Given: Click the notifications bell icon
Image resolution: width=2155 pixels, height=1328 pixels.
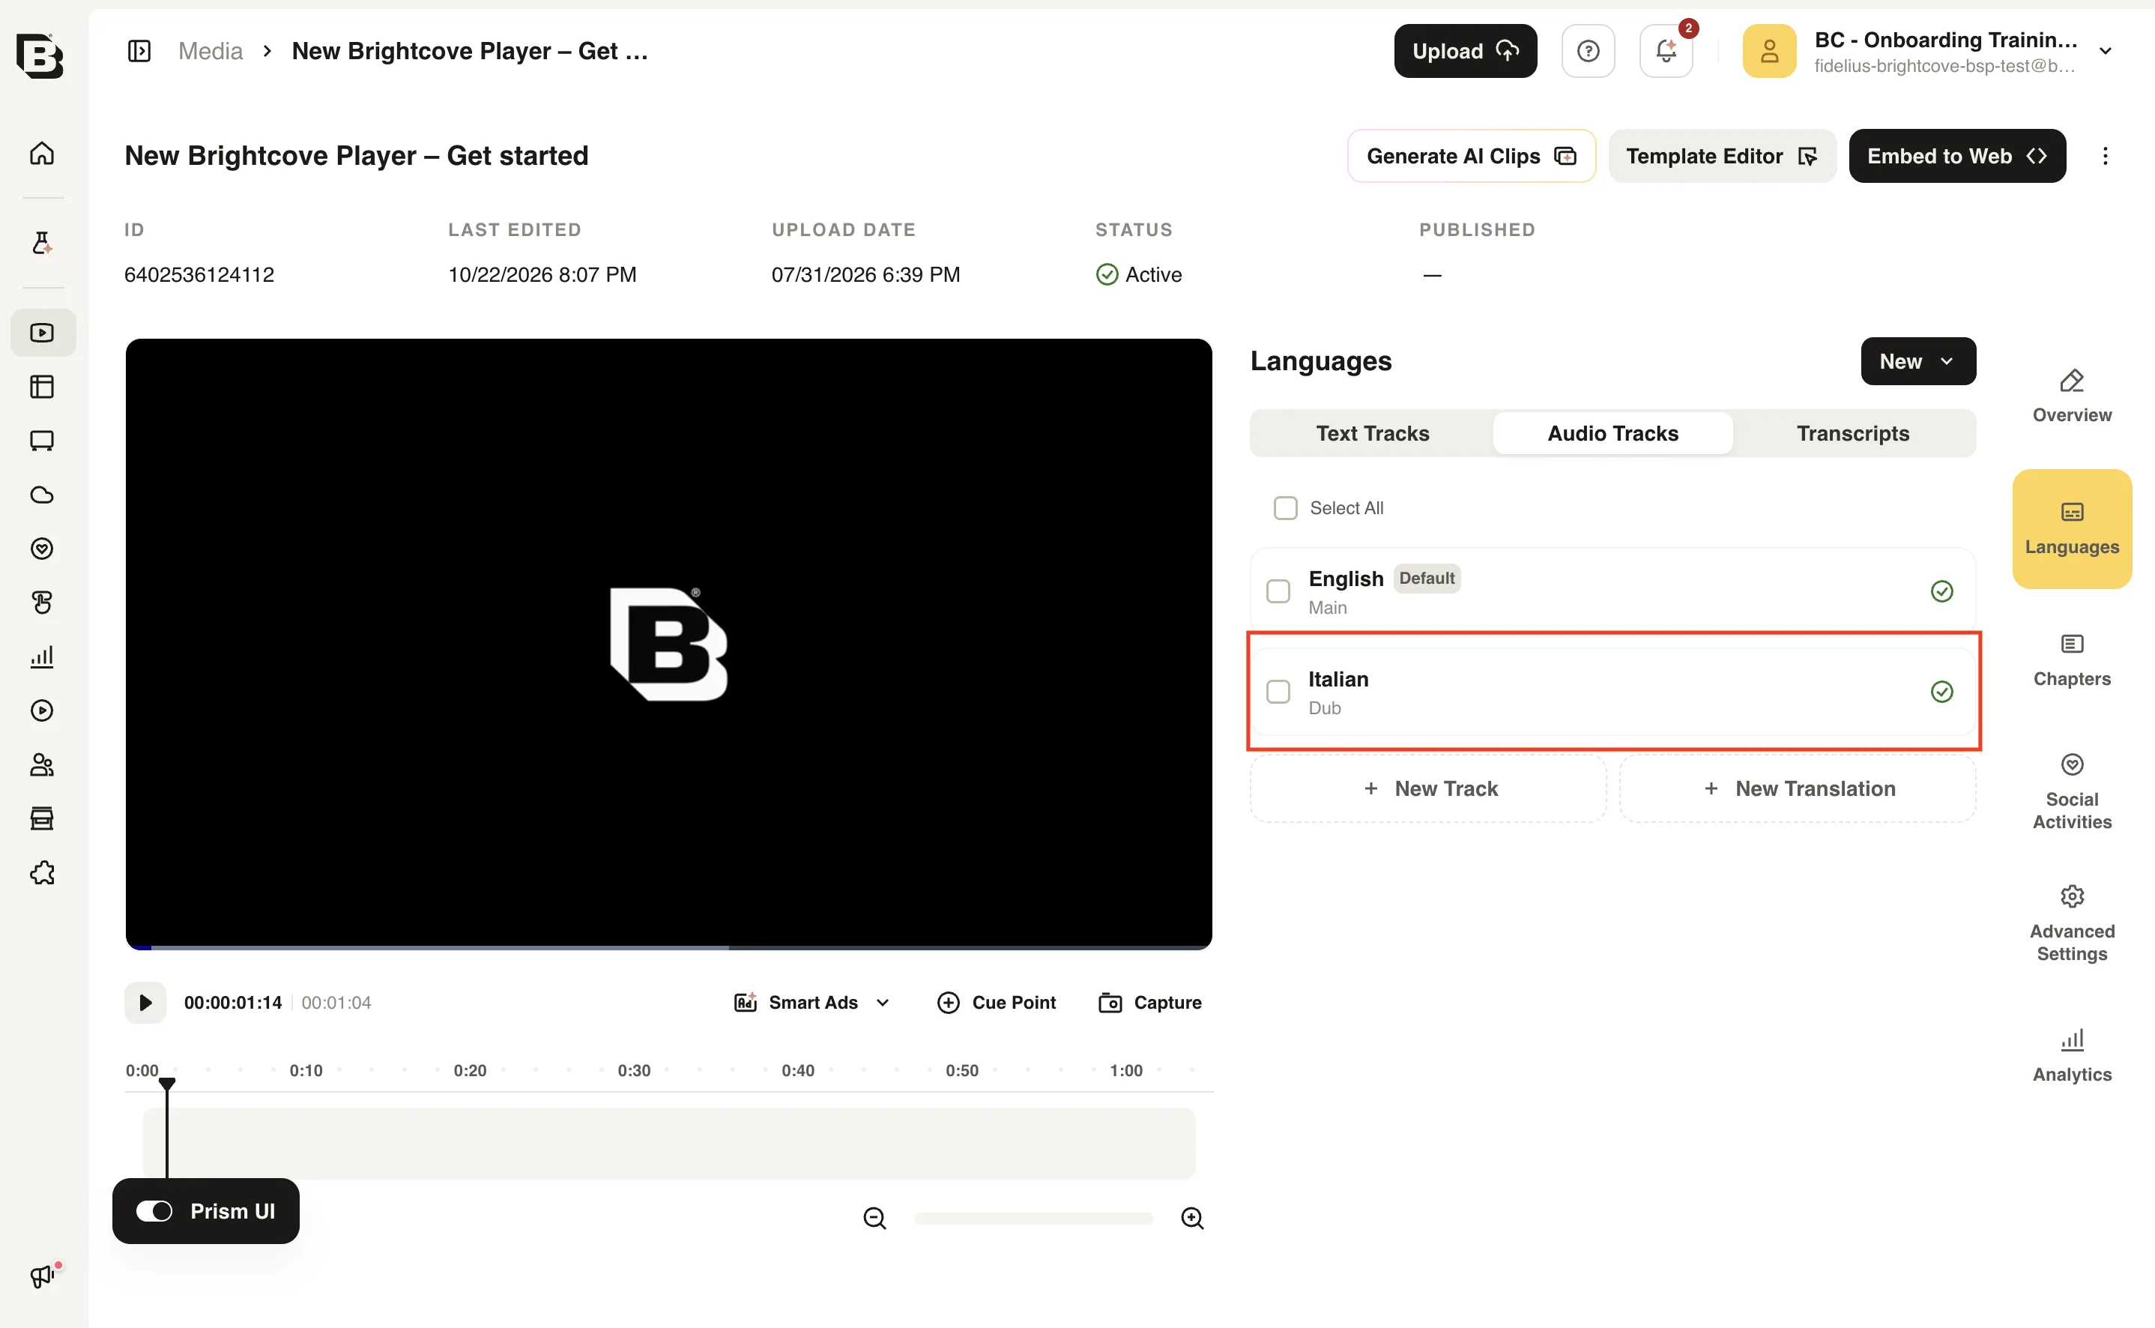Looking at the screenshot, I should [1666, 51].
